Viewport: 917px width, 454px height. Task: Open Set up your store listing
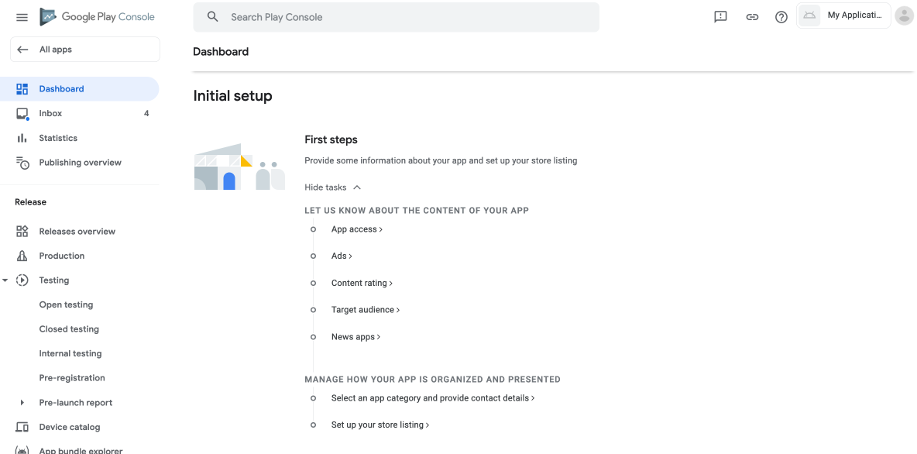pos(380,425)
